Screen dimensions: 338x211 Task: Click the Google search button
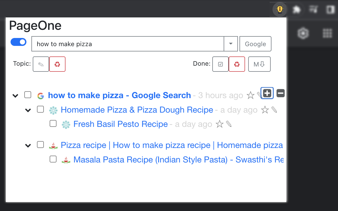click(x=255, y=44)
